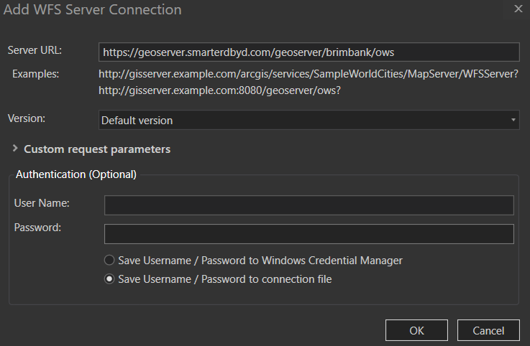This screenshot has height=346, width=530.
Task: Click the Authentication (Optional) group header
Action: coord(76,174)
